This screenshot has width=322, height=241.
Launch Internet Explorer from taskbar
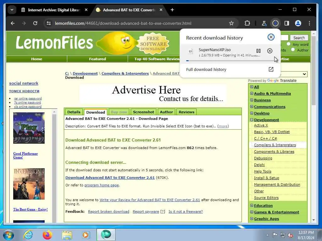28,235
